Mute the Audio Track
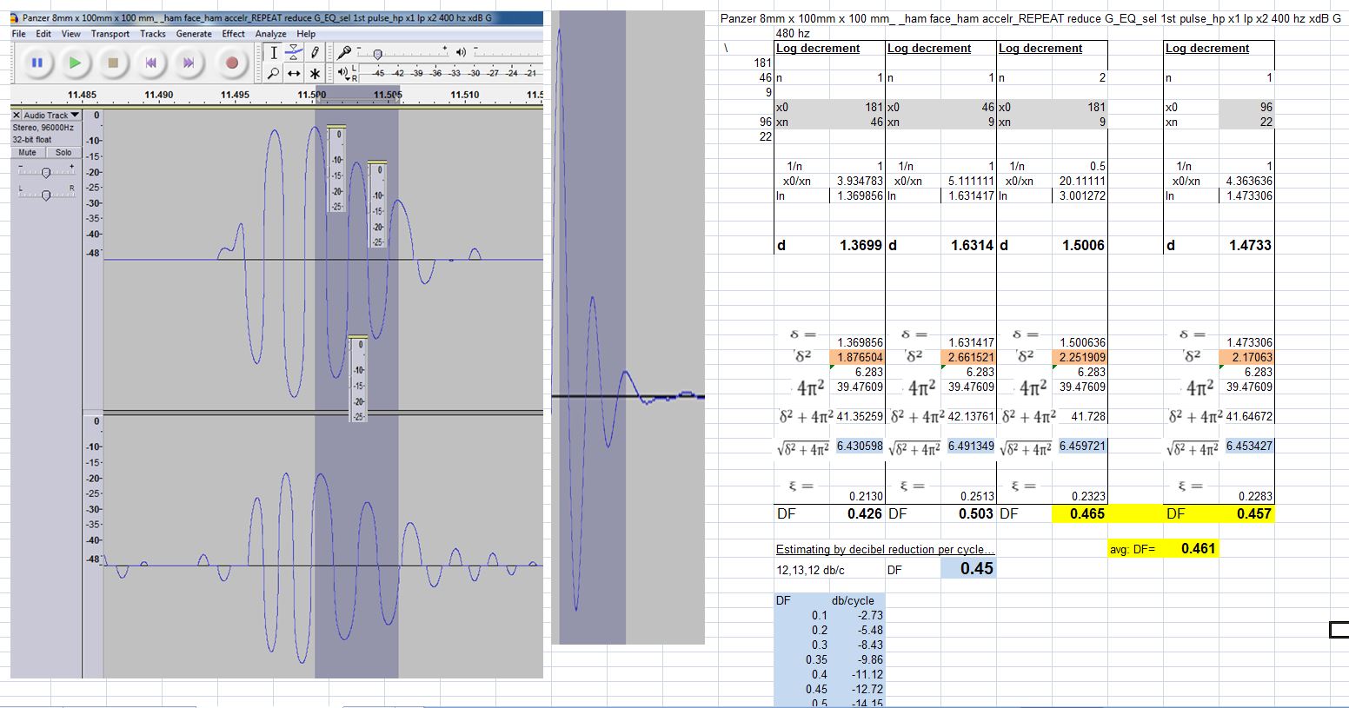The image size is (1349, 708). pyautogui.click(x=28, y=153)
